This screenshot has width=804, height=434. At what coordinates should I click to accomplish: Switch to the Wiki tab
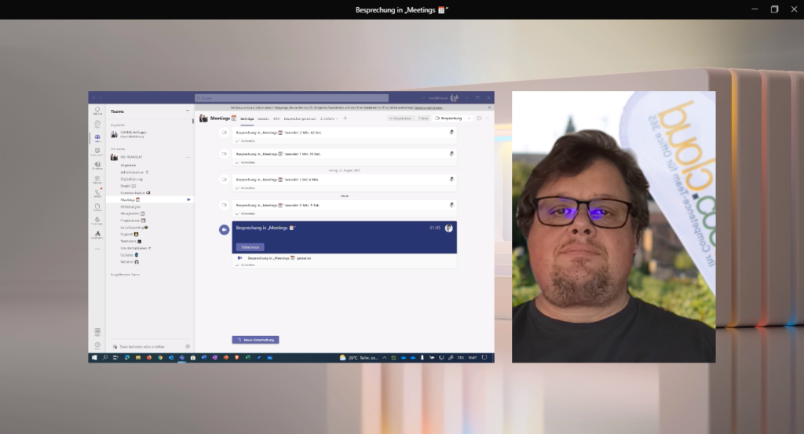(276, 119)
